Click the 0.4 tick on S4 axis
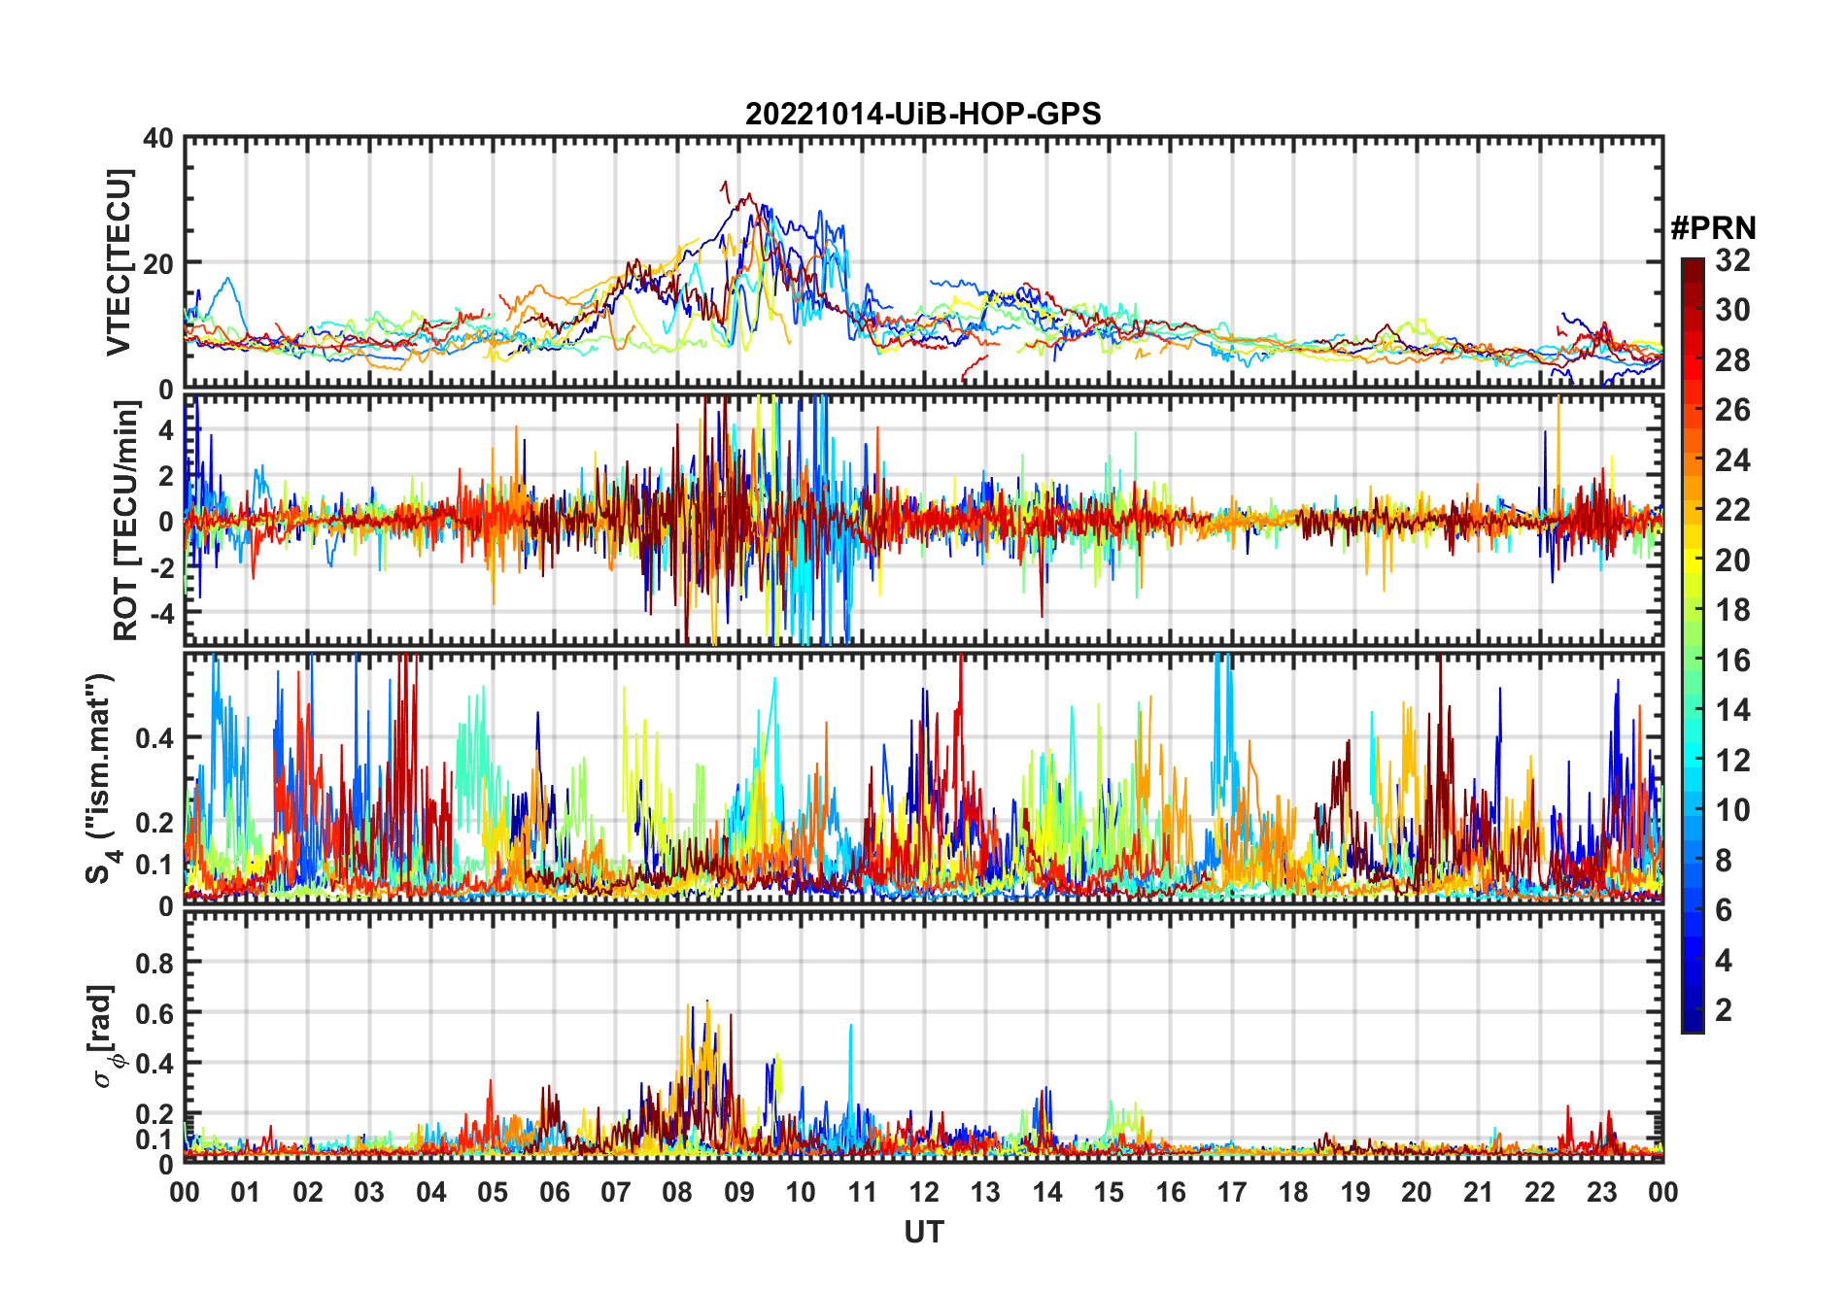 pyautogui.click(x=155, y=737)
